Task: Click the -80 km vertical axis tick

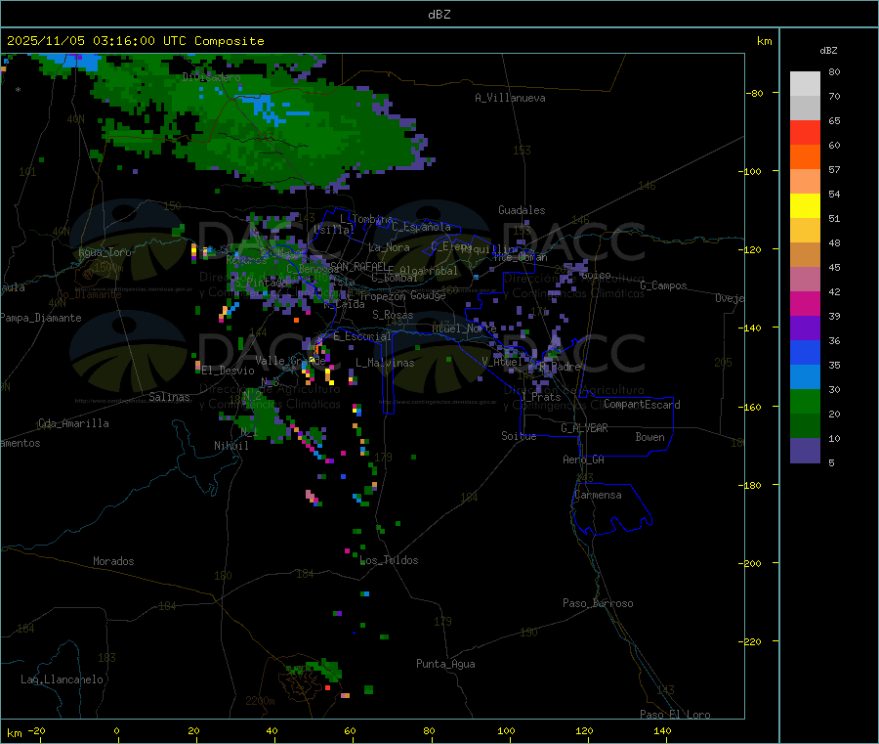Action: pos(755,93)
